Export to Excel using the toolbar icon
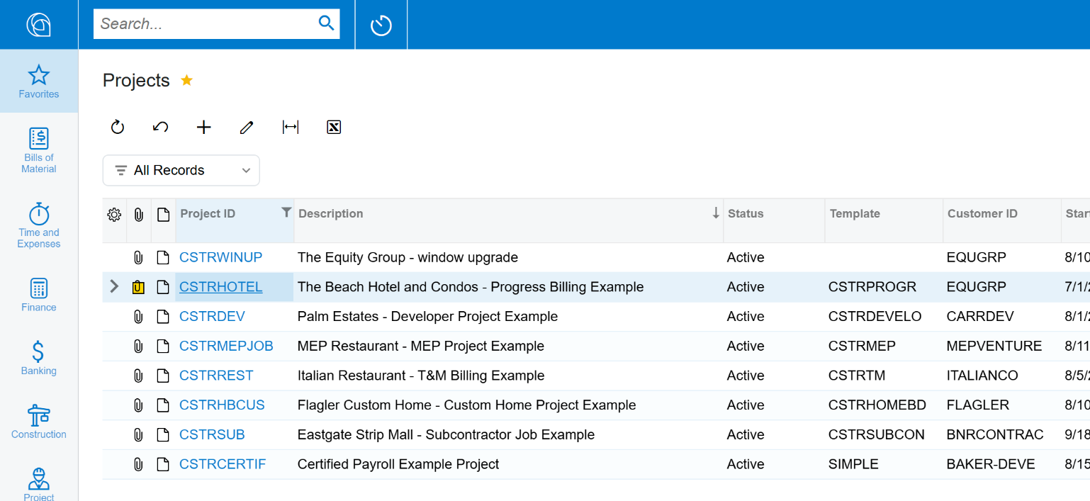This screenshot has height=501, width=1090. click(334, 128)
